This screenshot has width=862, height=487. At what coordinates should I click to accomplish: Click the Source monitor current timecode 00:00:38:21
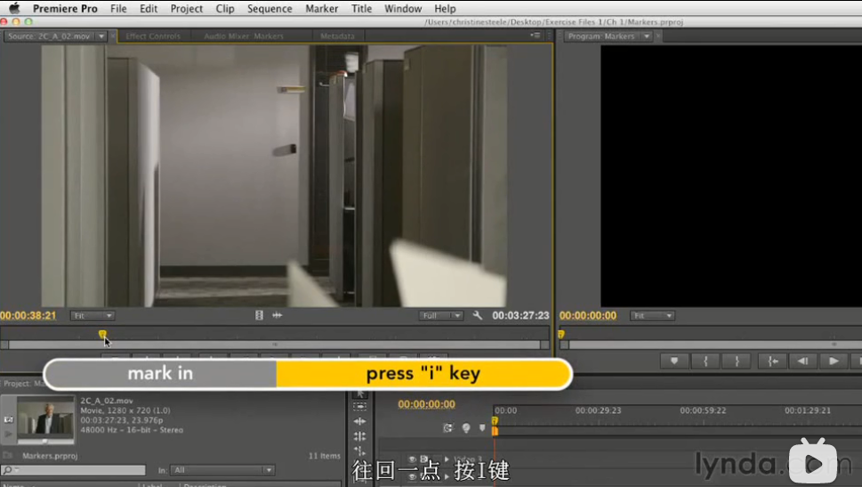tap(28, 315)
